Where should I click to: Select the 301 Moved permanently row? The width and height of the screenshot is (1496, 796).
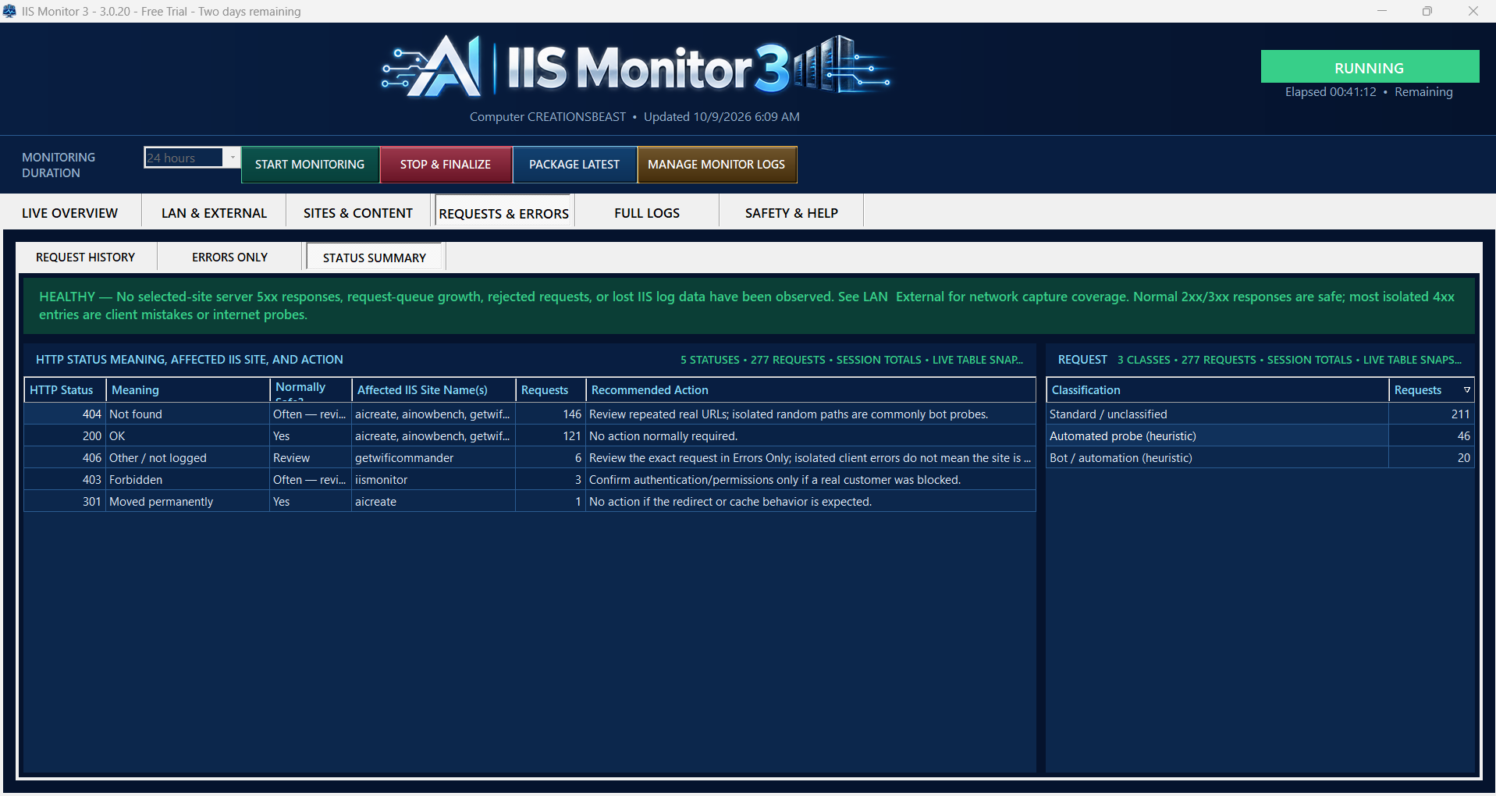[530, 502]
